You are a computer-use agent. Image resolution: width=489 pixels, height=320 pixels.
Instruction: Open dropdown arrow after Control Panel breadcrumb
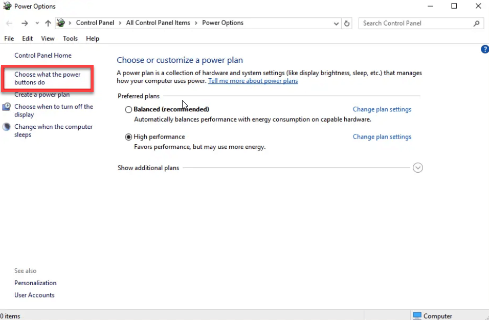click(x=120, y=23)
